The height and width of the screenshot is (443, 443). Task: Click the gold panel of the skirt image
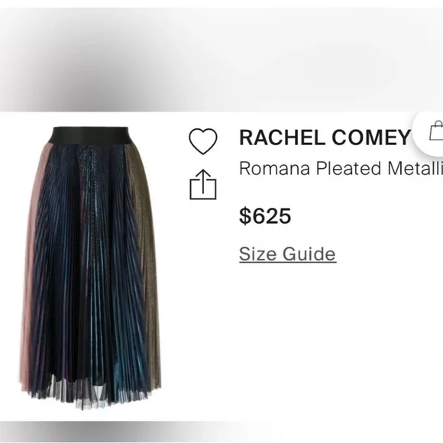(145, 254)
